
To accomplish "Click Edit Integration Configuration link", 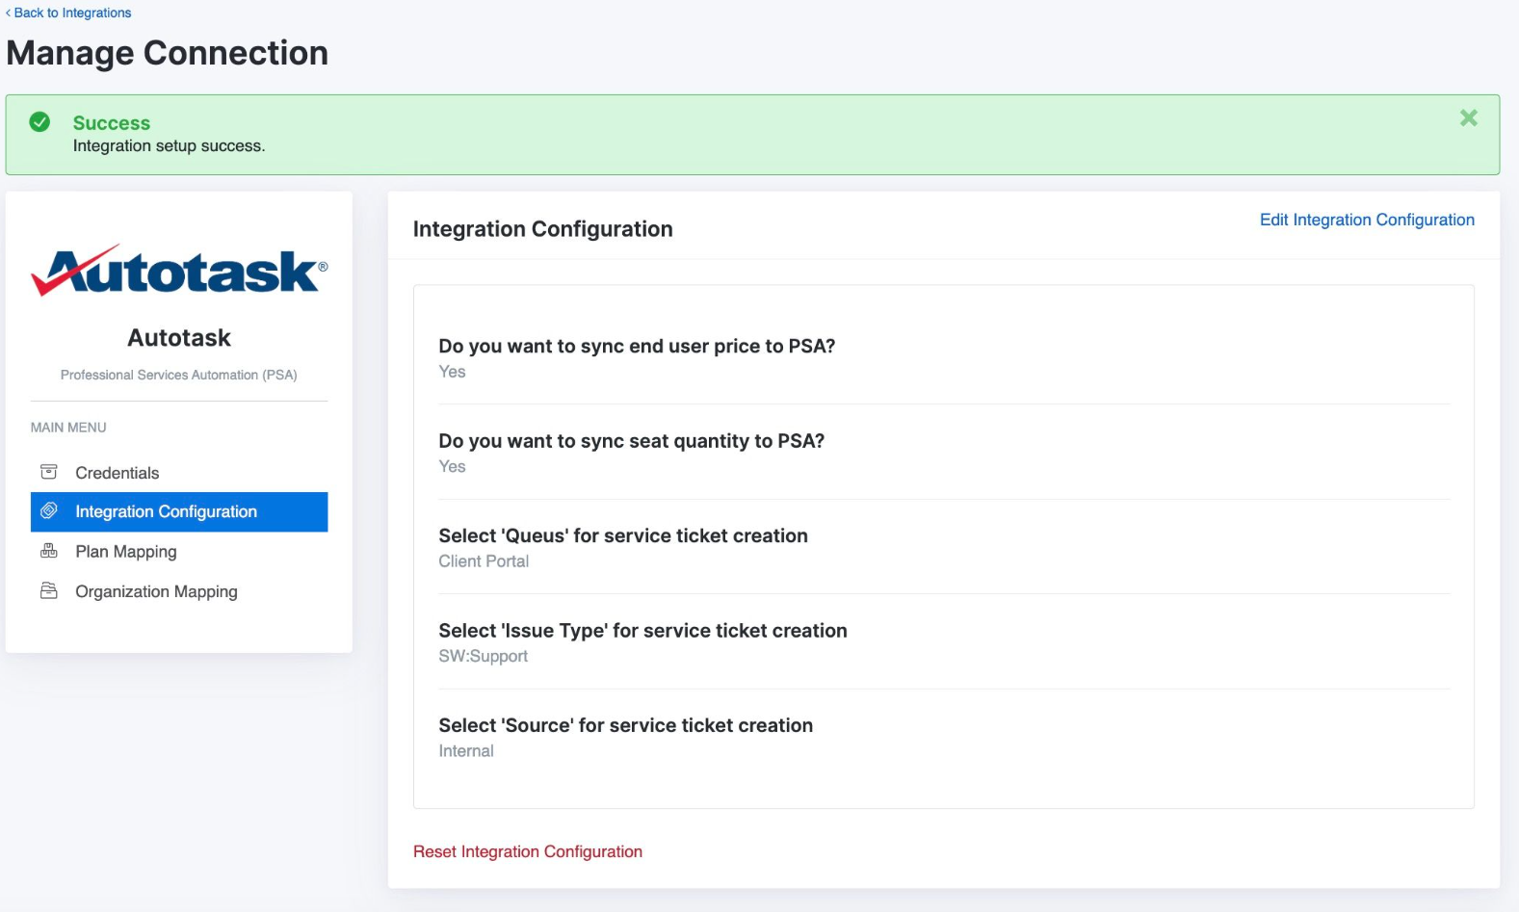I will 1367,220.
